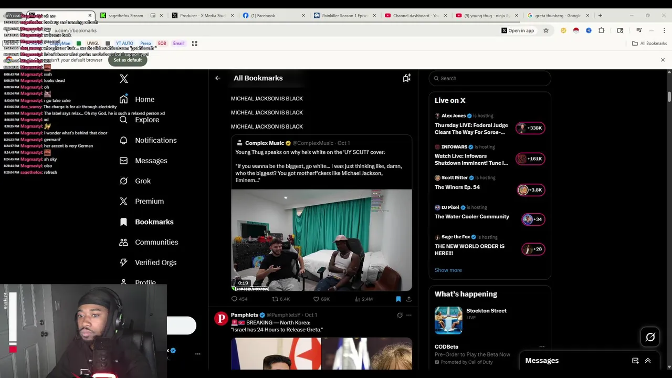Bookmark this page with star icon
This screenshot has height=378, width=672.
coord(546,30)
